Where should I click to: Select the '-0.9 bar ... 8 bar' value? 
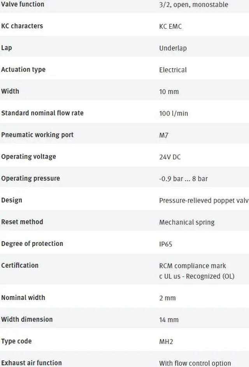(183, 179)
